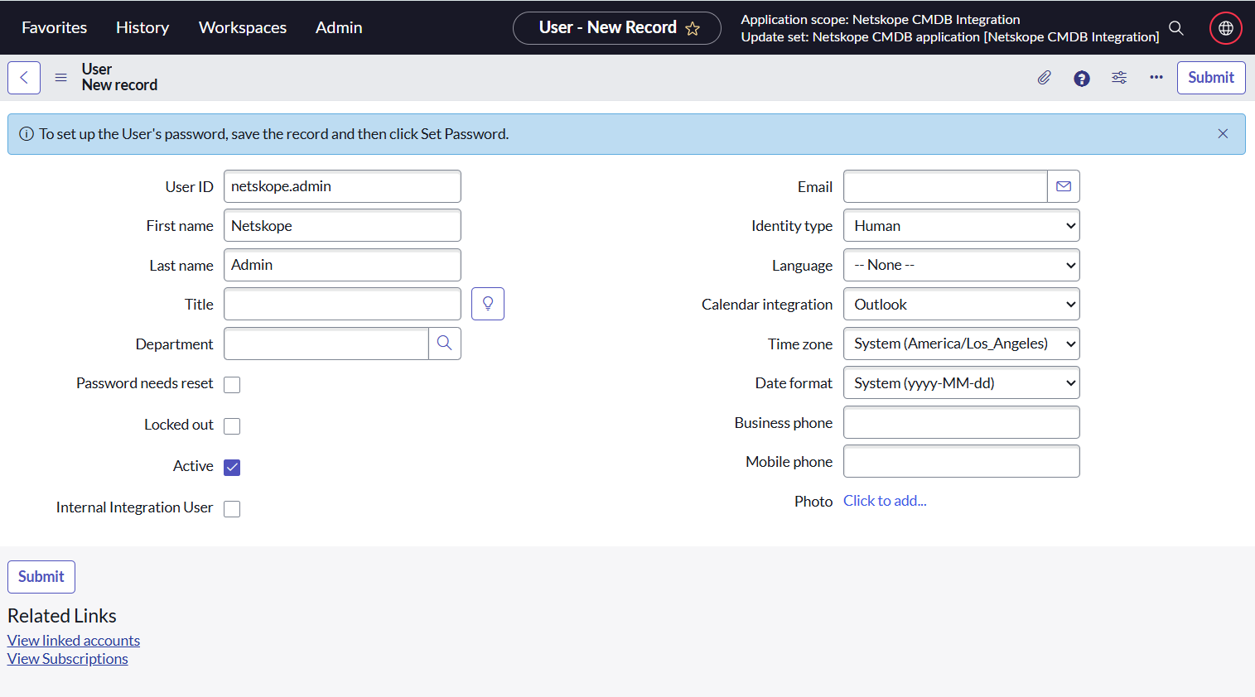The height and width of the screenshot is (697, 1255).
Task: Open the form context menu hamburger icon
Action: click(x=60, y=78)
